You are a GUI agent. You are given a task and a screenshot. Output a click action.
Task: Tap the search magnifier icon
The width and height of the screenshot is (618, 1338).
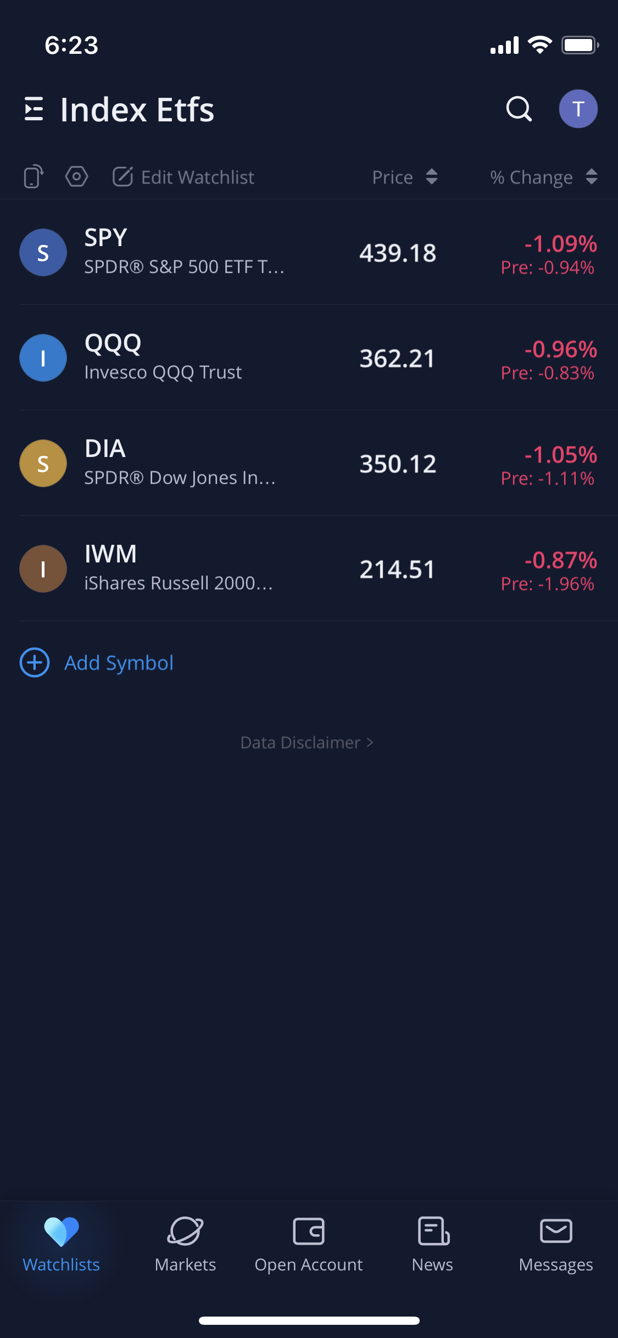(519, 109)
